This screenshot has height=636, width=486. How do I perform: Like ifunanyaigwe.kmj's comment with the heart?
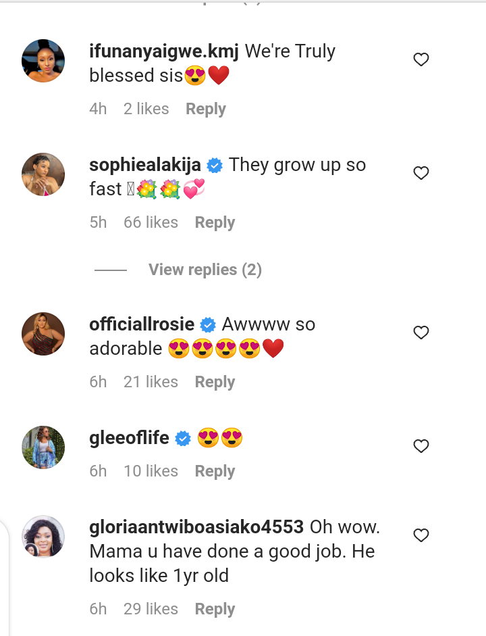click(x=421, y=60)
